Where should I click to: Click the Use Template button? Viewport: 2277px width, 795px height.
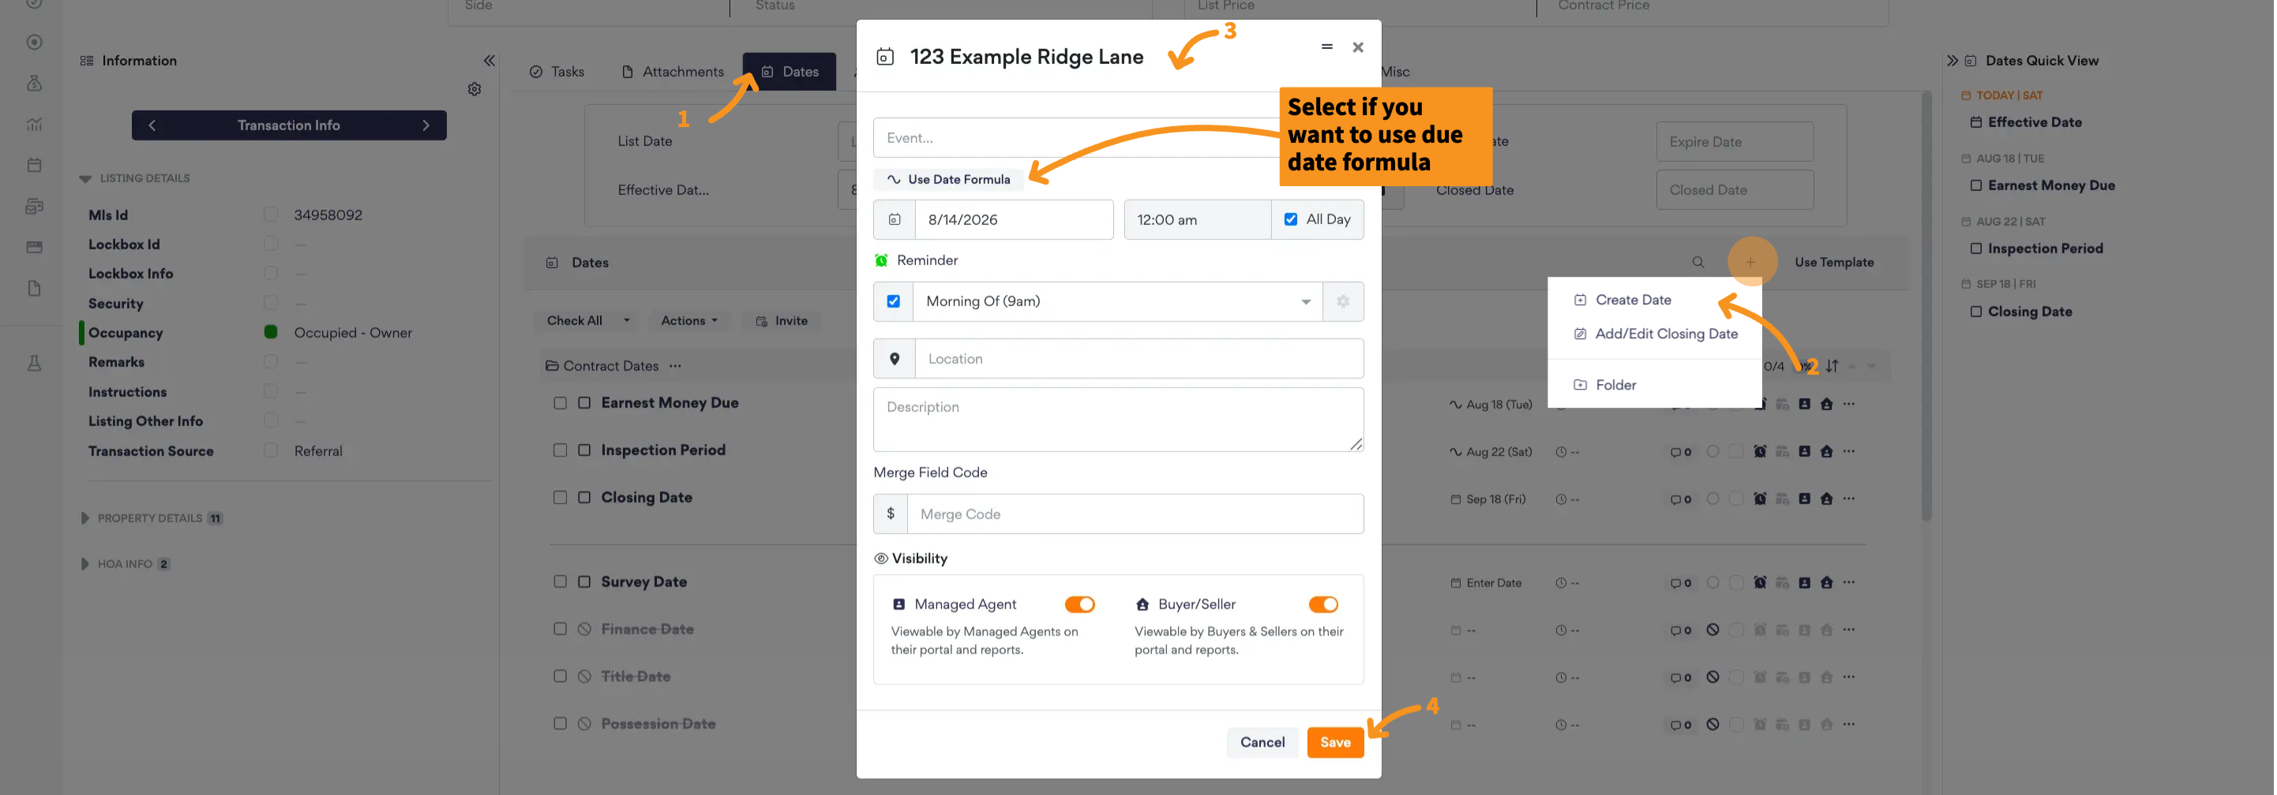coord(1834,263)
